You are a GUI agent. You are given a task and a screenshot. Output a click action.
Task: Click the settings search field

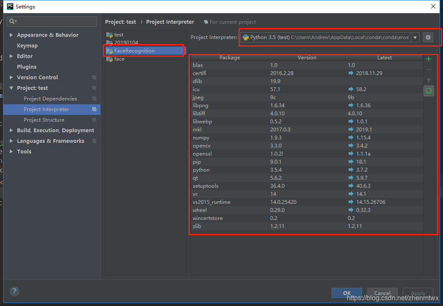(52, 22)
